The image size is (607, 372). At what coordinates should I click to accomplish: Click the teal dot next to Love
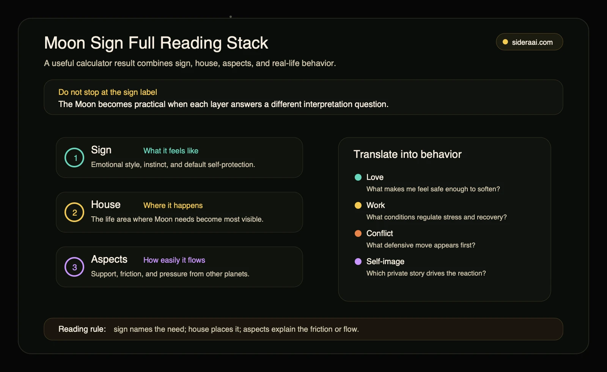358,177
